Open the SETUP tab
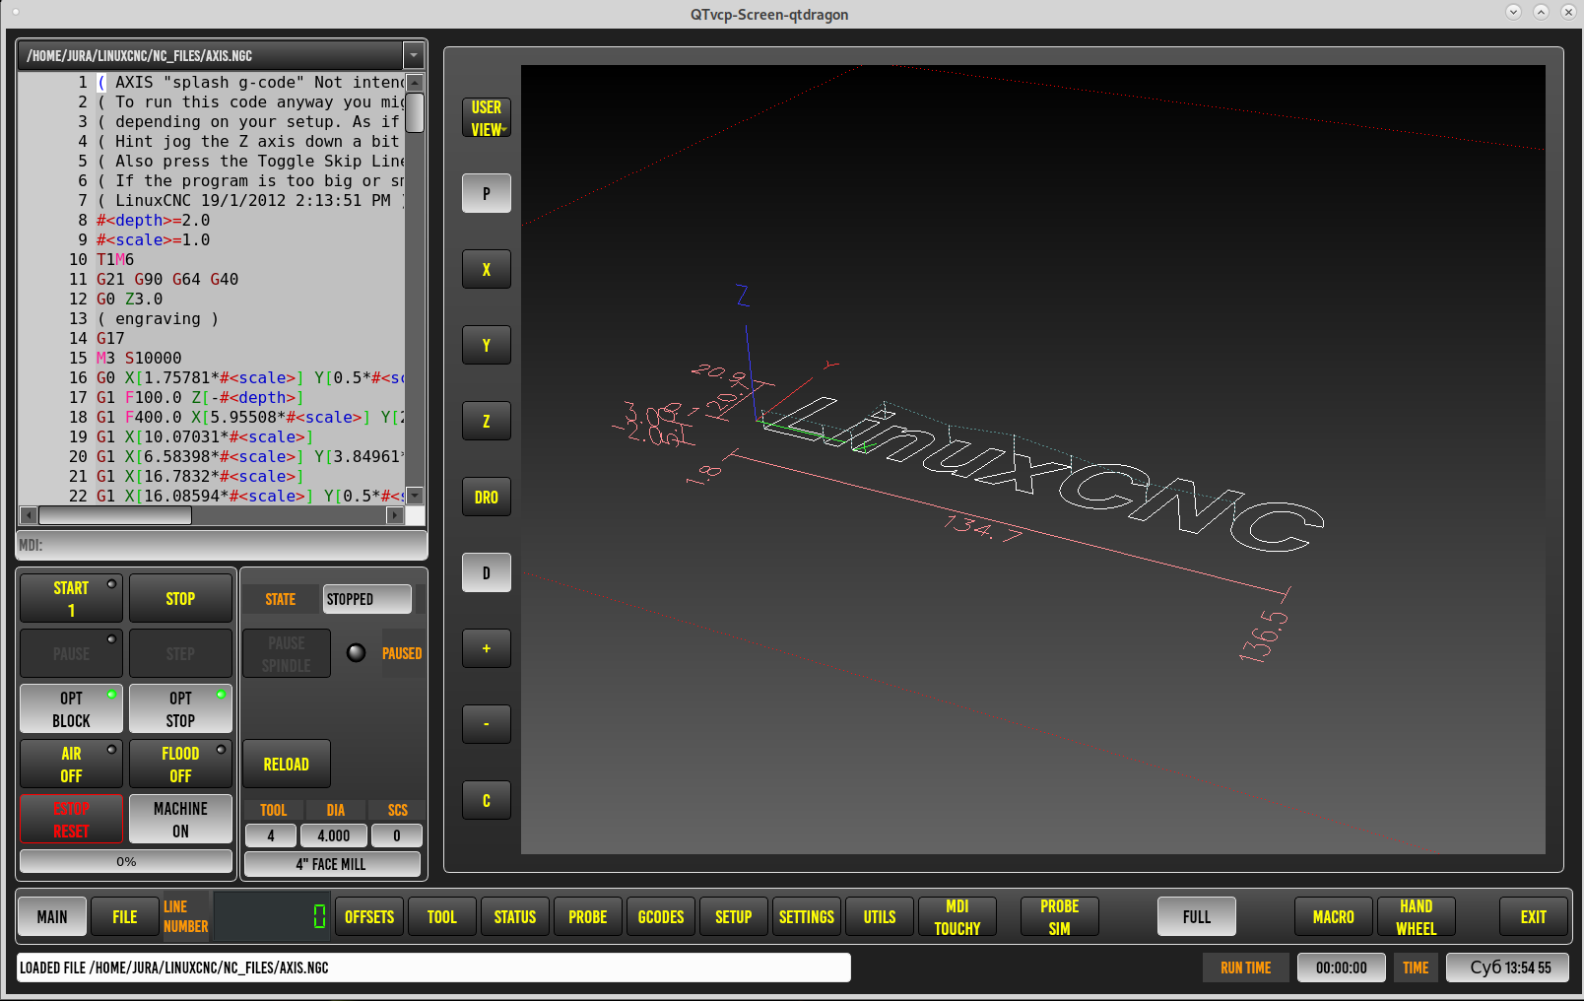 [734, 916]
